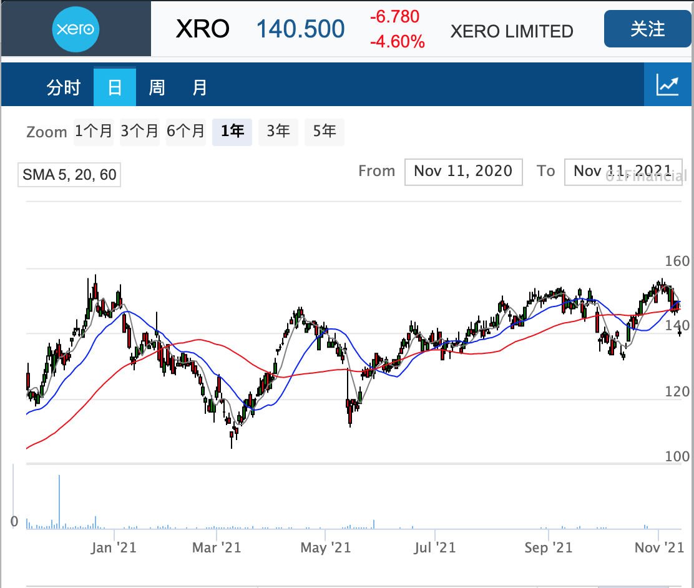Click the Mar '21 axis label
694x588 pixels.
217,547
